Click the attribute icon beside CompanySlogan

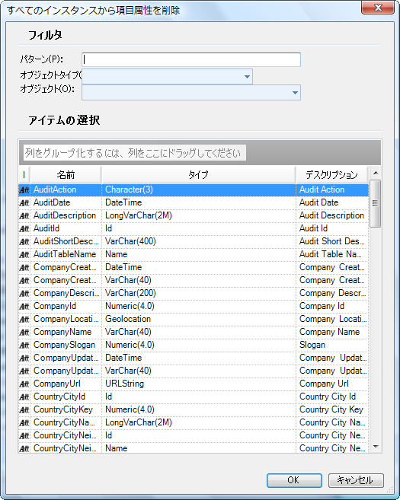coord(24,346)
